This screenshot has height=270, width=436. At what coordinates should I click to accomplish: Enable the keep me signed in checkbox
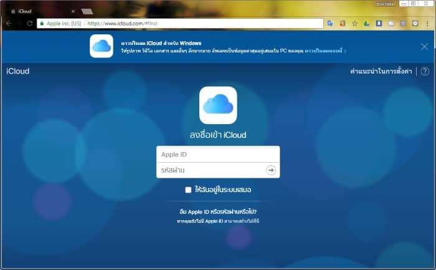pyautogui.click(x=188, y=190)
